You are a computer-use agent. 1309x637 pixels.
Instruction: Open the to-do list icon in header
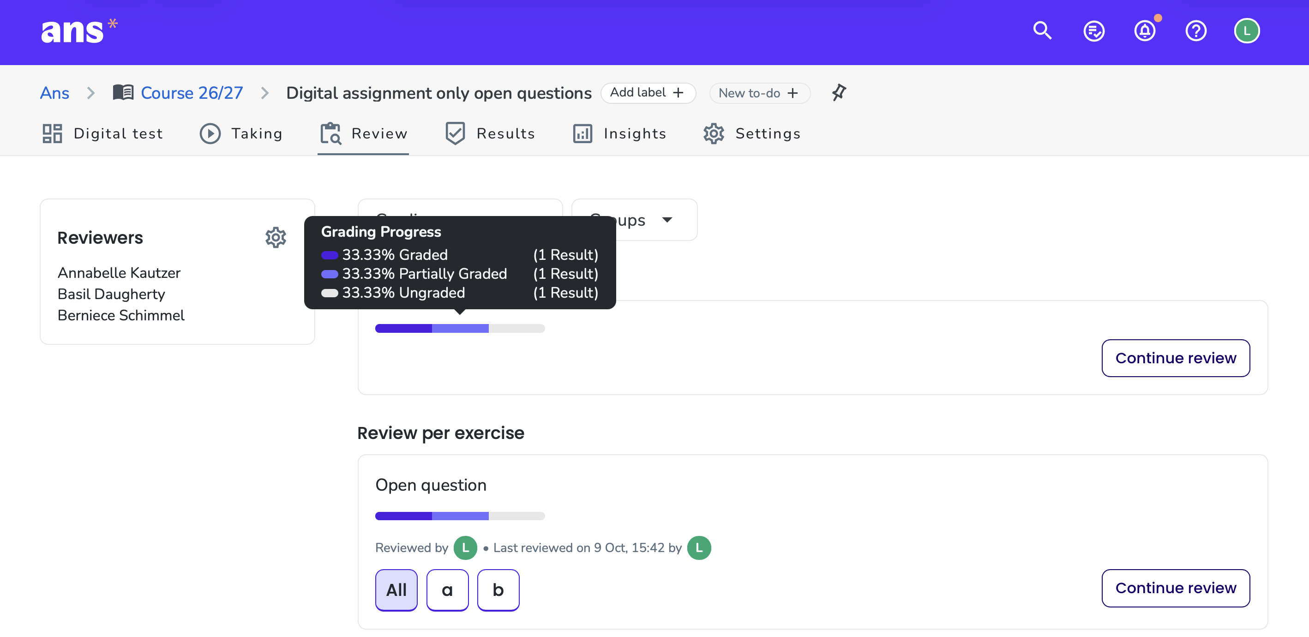click(x=1093, y=31)
